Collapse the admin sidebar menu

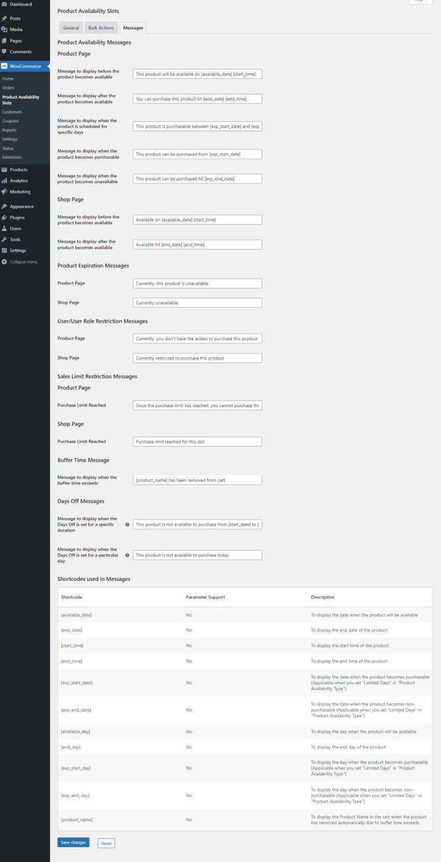click(x=20, y=262)
